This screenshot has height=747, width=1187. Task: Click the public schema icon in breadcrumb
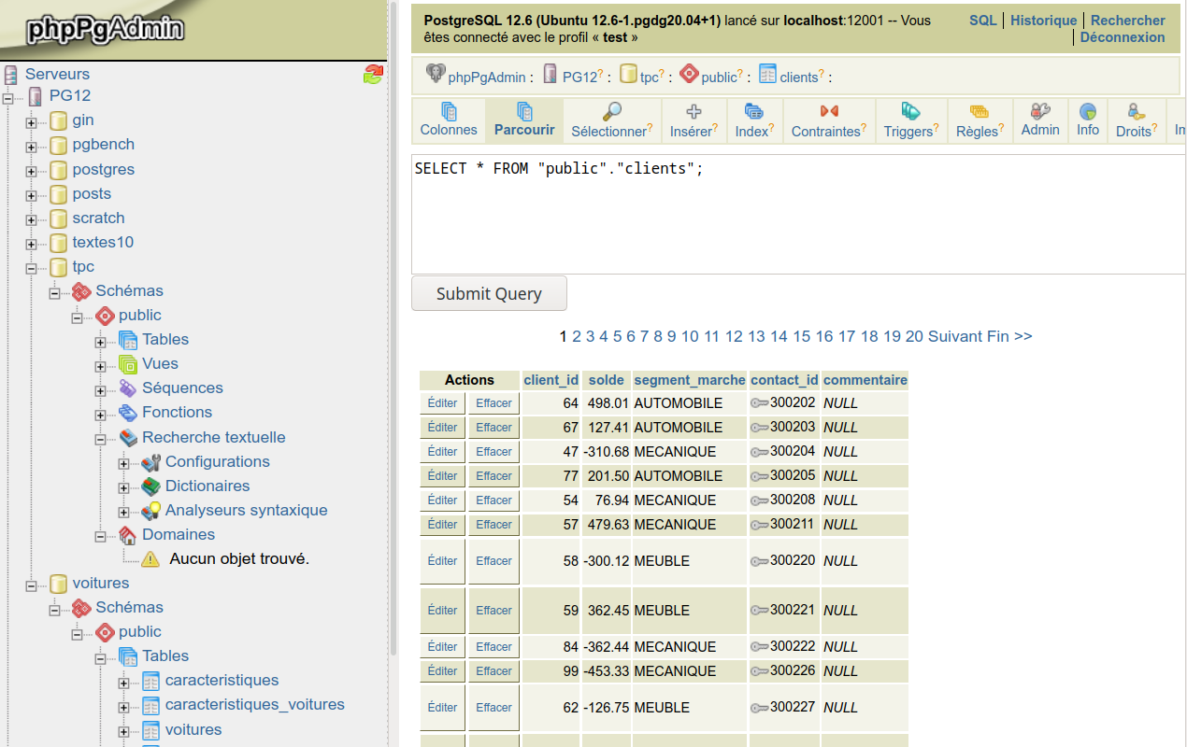[689, 74]
